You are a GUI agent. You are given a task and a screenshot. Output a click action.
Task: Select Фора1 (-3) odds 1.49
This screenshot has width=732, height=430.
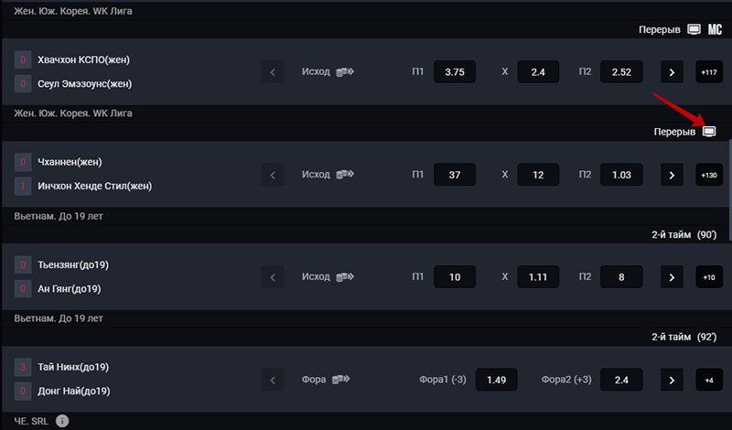coord(496,380)
